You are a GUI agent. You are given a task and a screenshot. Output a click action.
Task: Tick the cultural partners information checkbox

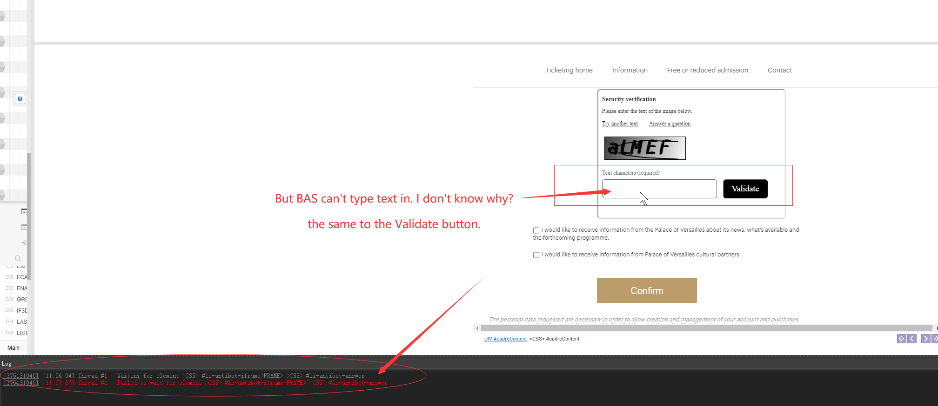click(536, 255)
